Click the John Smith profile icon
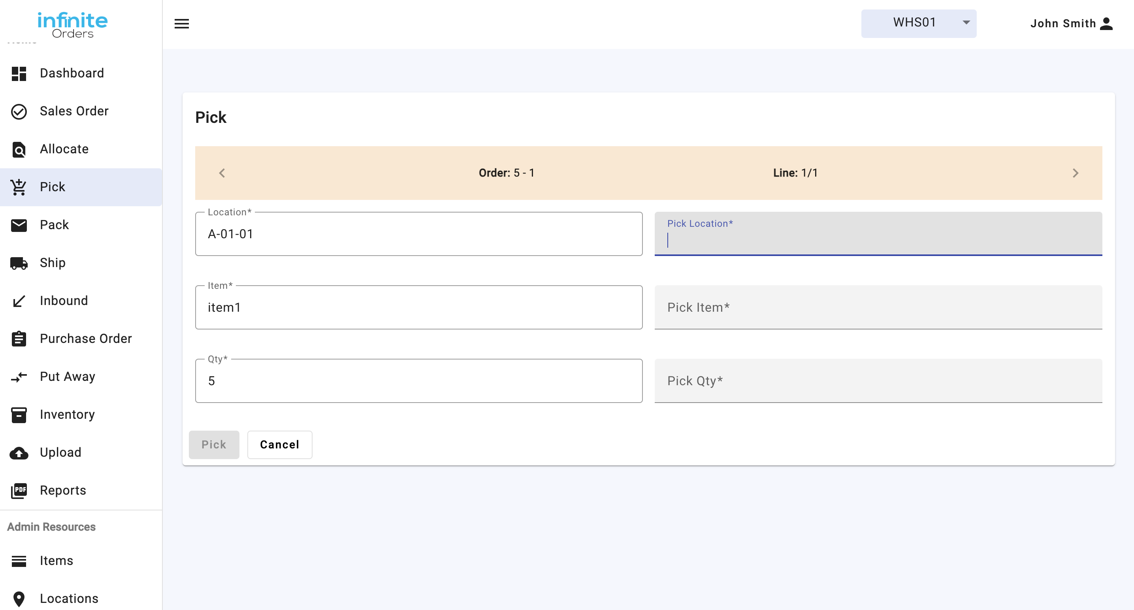This screenshot has width=1134, height=610. (x=1106, y=23)
